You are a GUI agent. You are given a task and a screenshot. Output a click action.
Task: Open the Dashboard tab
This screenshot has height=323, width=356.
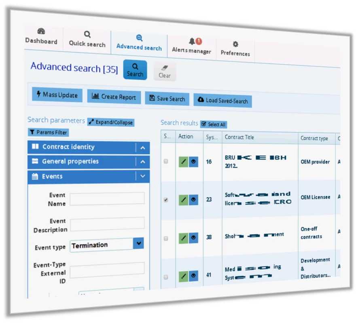point(41,37)
